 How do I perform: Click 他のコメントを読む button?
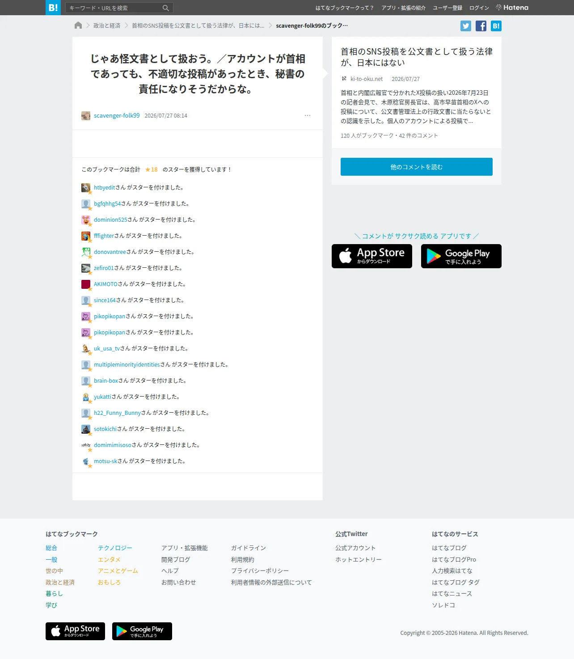[417, 167]
